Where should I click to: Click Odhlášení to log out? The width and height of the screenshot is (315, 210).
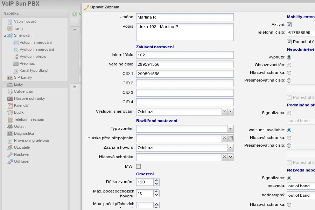click(22, 161)
